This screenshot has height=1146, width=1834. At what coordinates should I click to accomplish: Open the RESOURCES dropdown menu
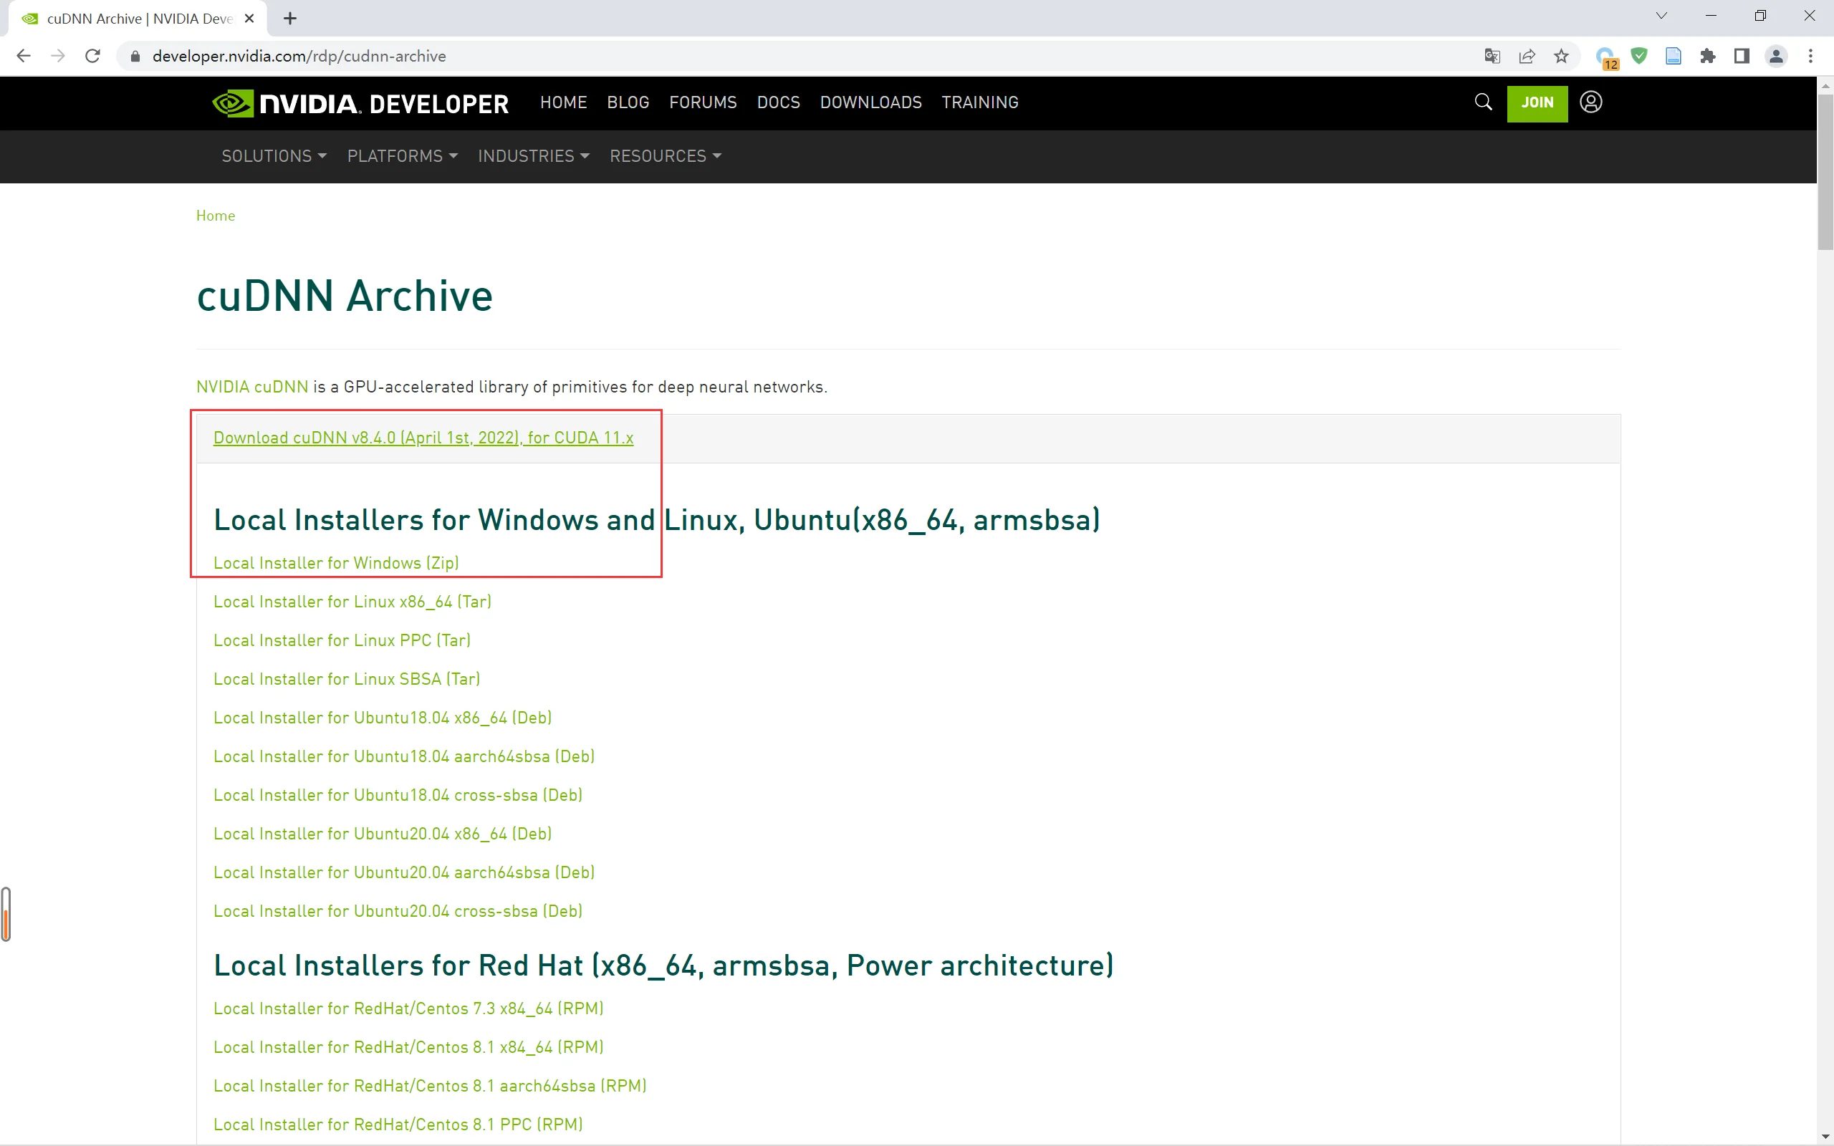[x=665, y=156]
